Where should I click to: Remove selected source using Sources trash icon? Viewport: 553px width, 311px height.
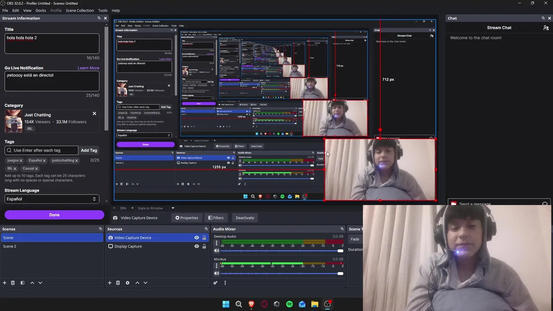click(118, 283)
